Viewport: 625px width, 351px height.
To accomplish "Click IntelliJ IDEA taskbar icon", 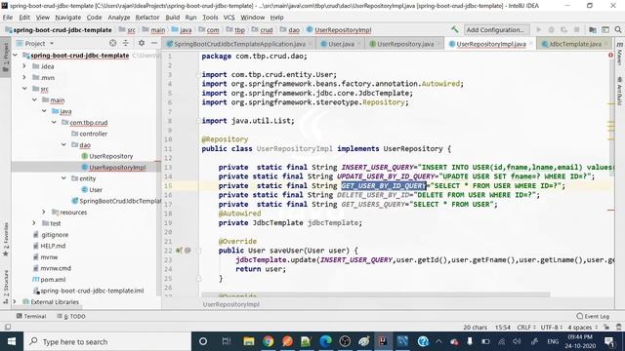I will [x=383, y=341].
